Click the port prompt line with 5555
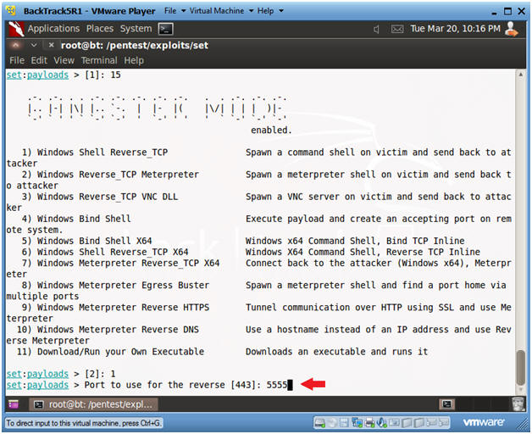 (149, 385)
